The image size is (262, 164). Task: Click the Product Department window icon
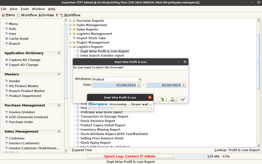[6, 96]
